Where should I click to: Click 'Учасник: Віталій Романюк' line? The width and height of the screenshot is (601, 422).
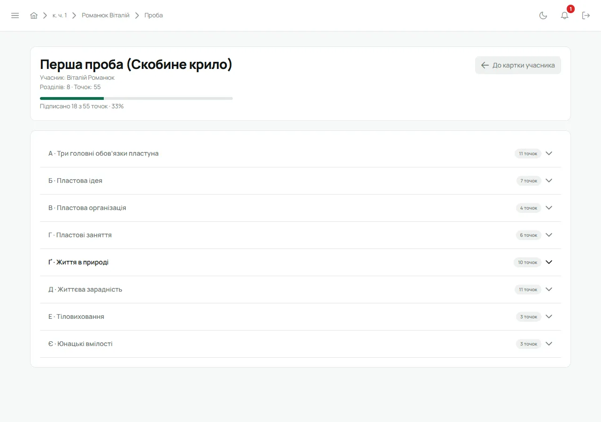tap(77, 78)
